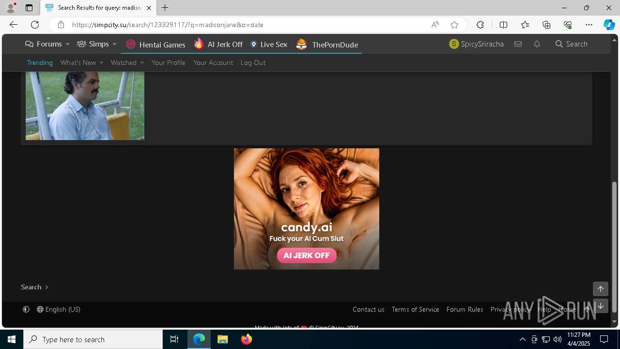This screenshot has height=349, width=620.
Task: Open Terms of Service footer link
Action: click(x=416, y=309)
